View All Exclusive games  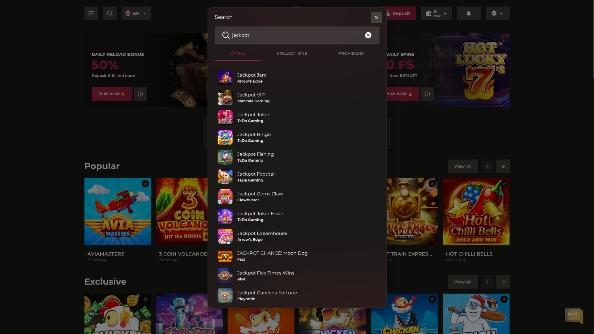[x=463, y=282]
